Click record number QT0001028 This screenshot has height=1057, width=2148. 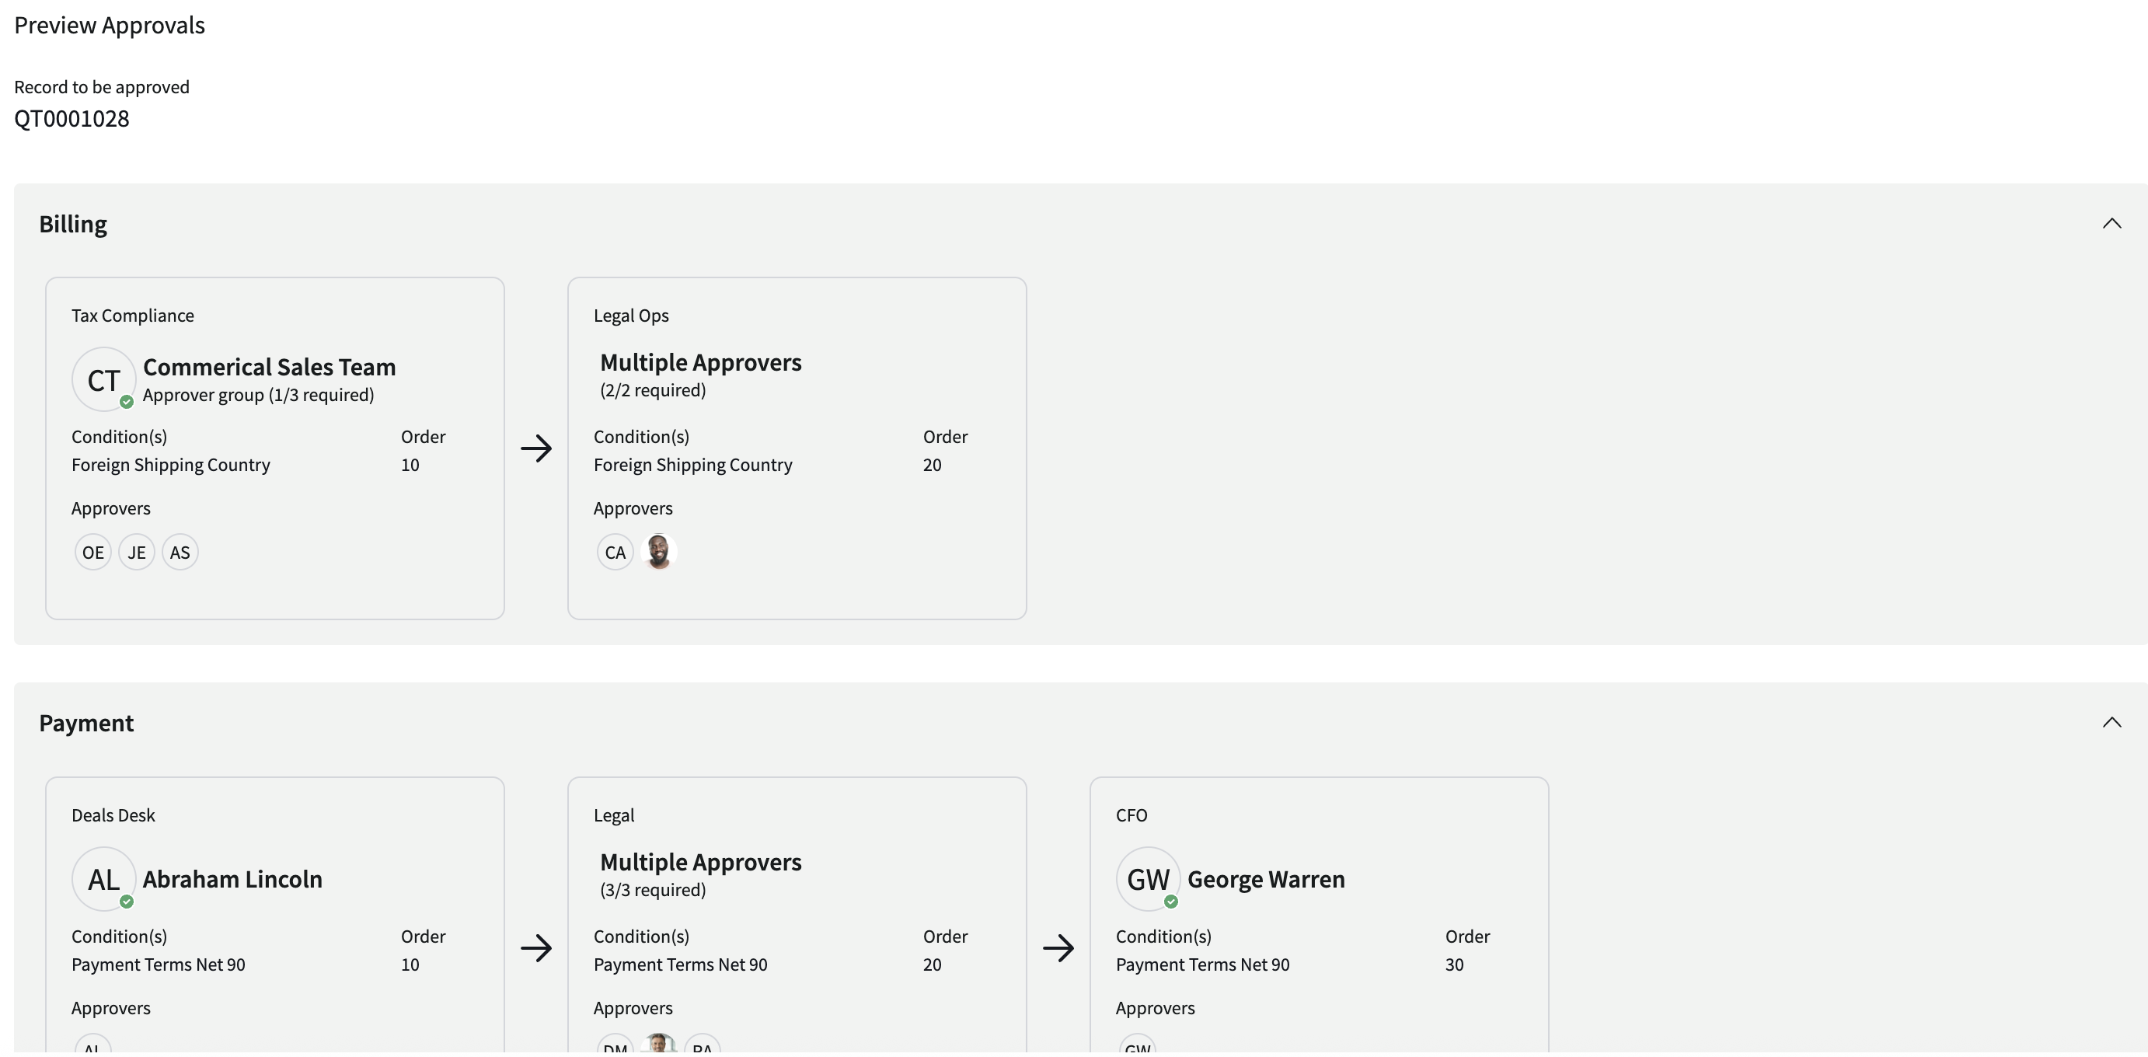tap(71, 118)
